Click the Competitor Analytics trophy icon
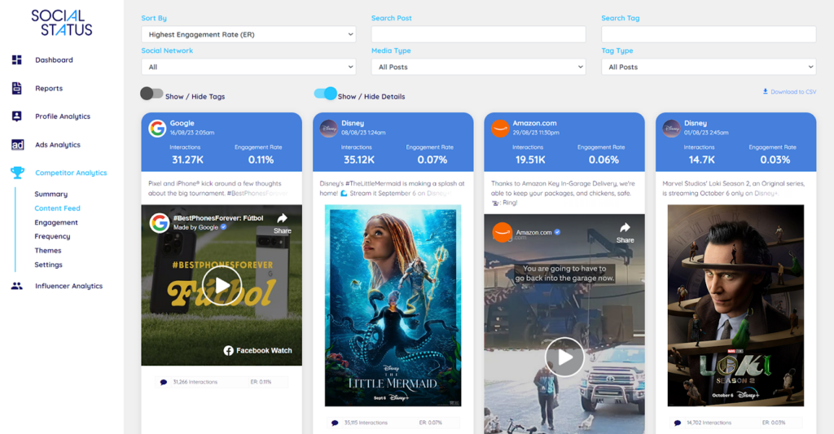The width and height of the screenshot is (834, 434). [17, 173]
